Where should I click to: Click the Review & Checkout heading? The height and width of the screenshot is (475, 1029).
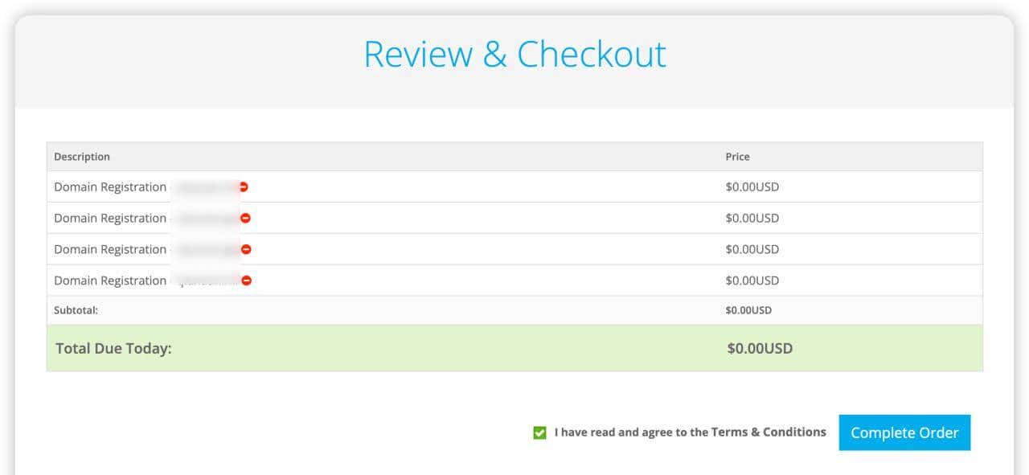514,54
